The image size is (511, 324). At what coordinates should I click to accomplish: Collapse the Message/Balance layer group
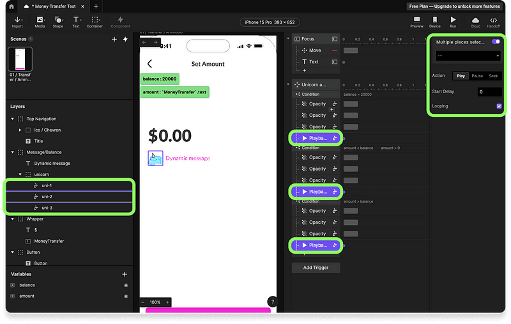(x=12, y=152)
